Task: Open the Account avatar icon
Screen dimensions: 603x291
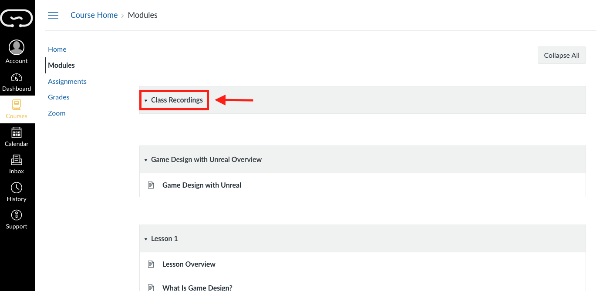Action: click(x=17, y=47)
